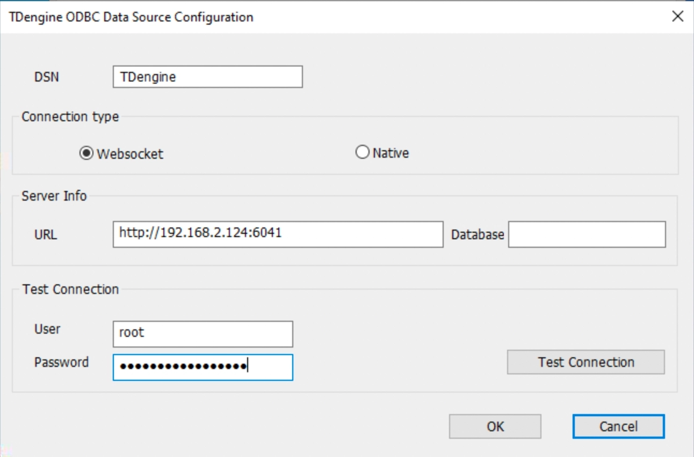Click the DSN name input field
The image size is (694, 457).
pos(207,77)
